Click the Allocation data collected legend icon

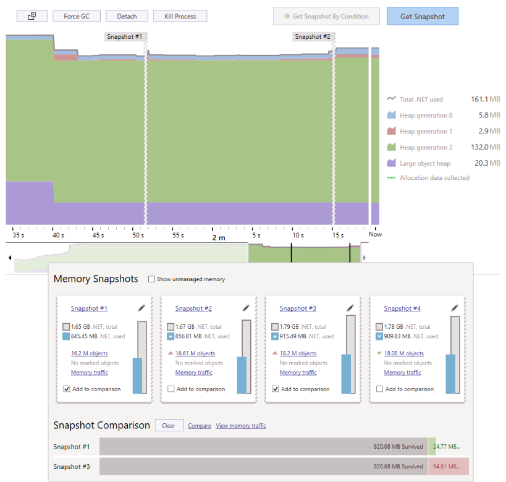coord(392,177)
